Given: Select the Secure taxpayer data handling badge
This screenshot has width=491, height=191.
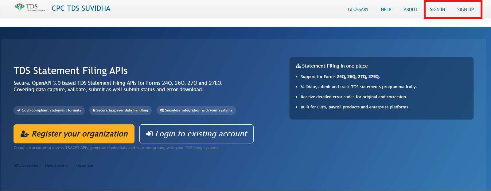Looking at the screenshot, I should pos(120,110).
